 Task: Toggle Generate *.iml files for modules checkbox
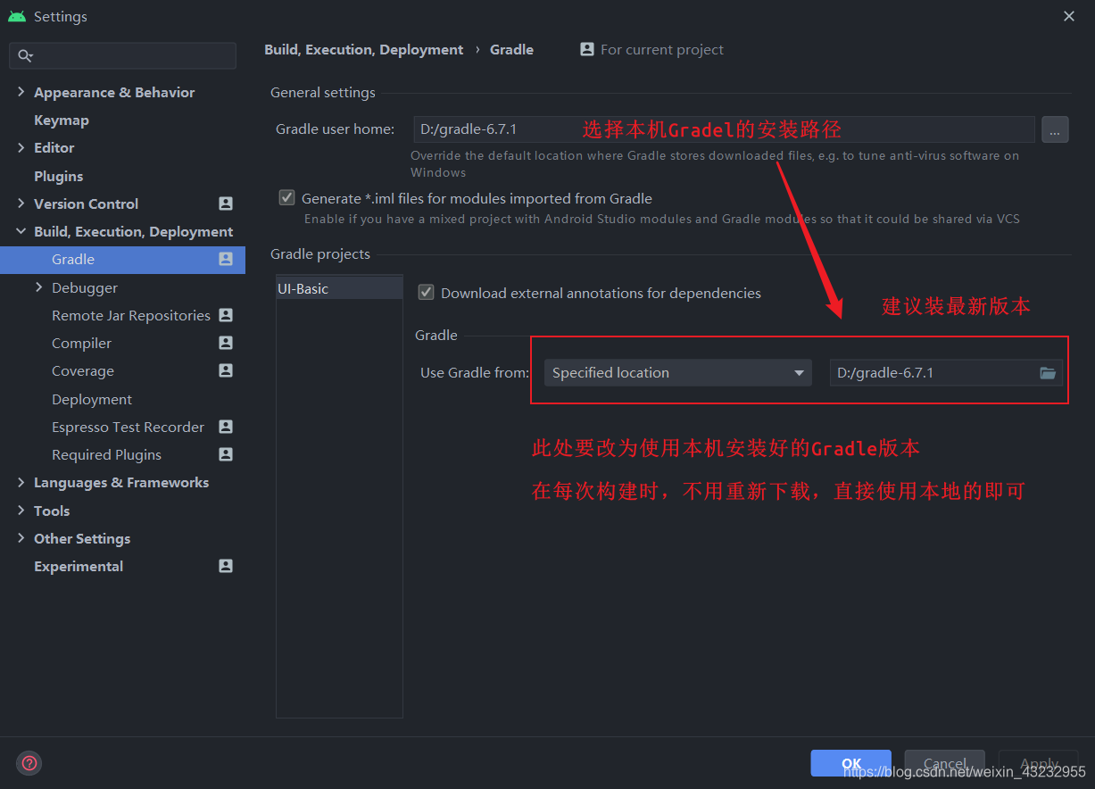[x=286, y=198]
